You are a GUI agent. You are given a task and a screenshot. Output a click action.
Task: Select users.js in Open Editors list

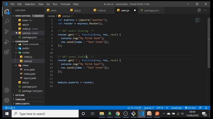click(x=28, y=33)
